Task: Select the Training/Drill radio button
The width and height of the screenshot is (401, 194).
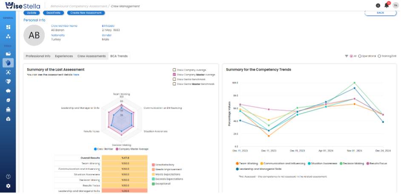Action: pos(379,56)
